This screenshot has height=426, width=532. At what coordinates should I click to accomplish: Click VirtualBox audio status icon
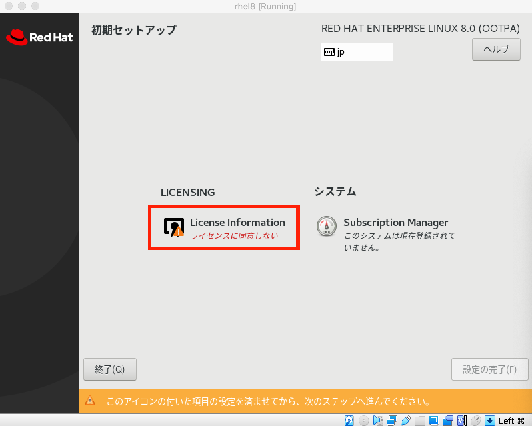378,421
